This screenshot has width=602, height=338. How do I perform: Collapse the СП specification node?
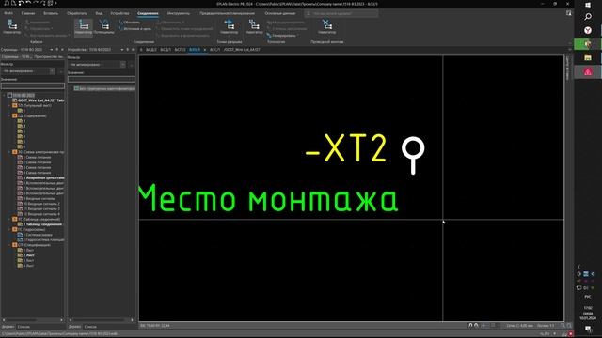point(9,245)
